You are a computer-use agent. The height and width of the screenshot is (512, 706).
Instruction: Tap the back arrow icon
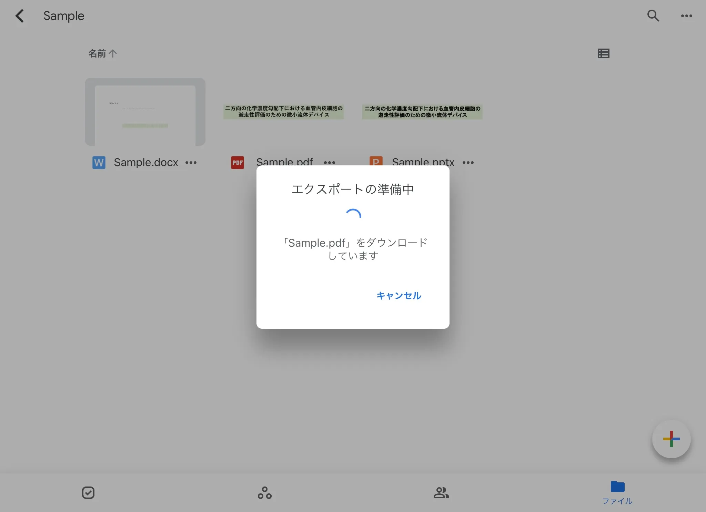point(20,16)
